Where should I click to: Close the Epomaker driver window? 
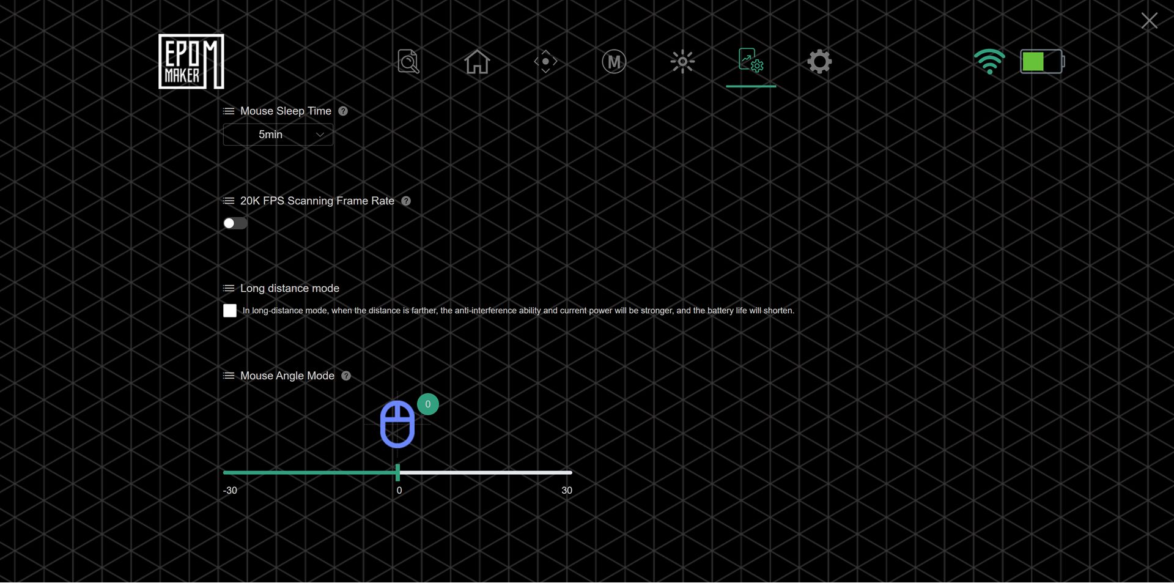tap(1150, 21)
